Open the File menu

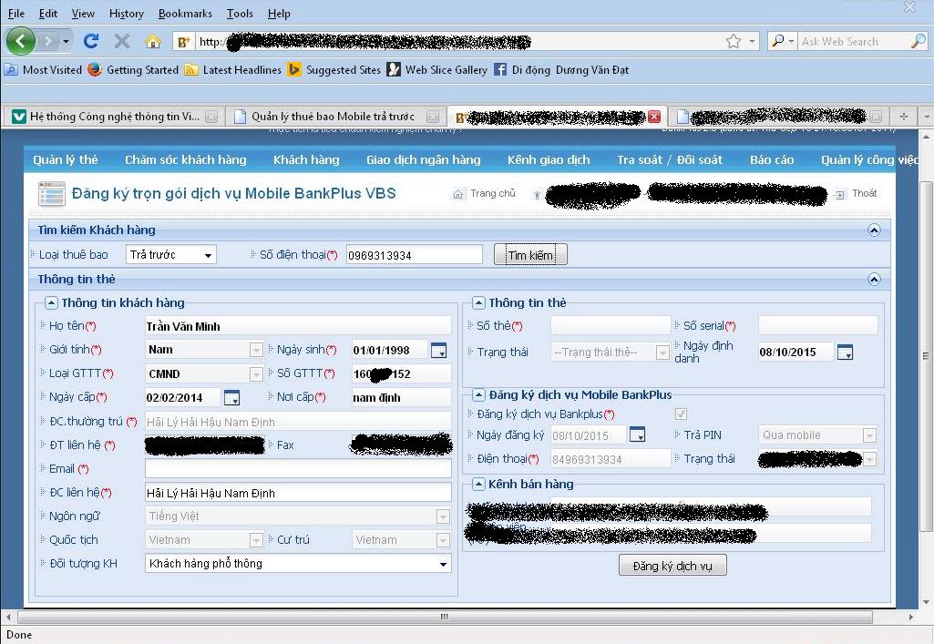(x=16, y=13)
